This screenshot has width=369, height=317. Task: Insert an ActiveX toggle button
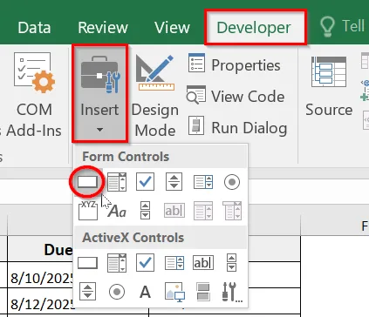tap(203, 292)
